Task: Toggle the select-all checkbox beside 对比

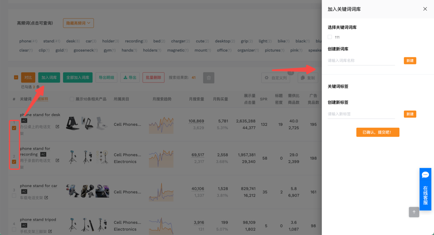Action: (16, 77)
